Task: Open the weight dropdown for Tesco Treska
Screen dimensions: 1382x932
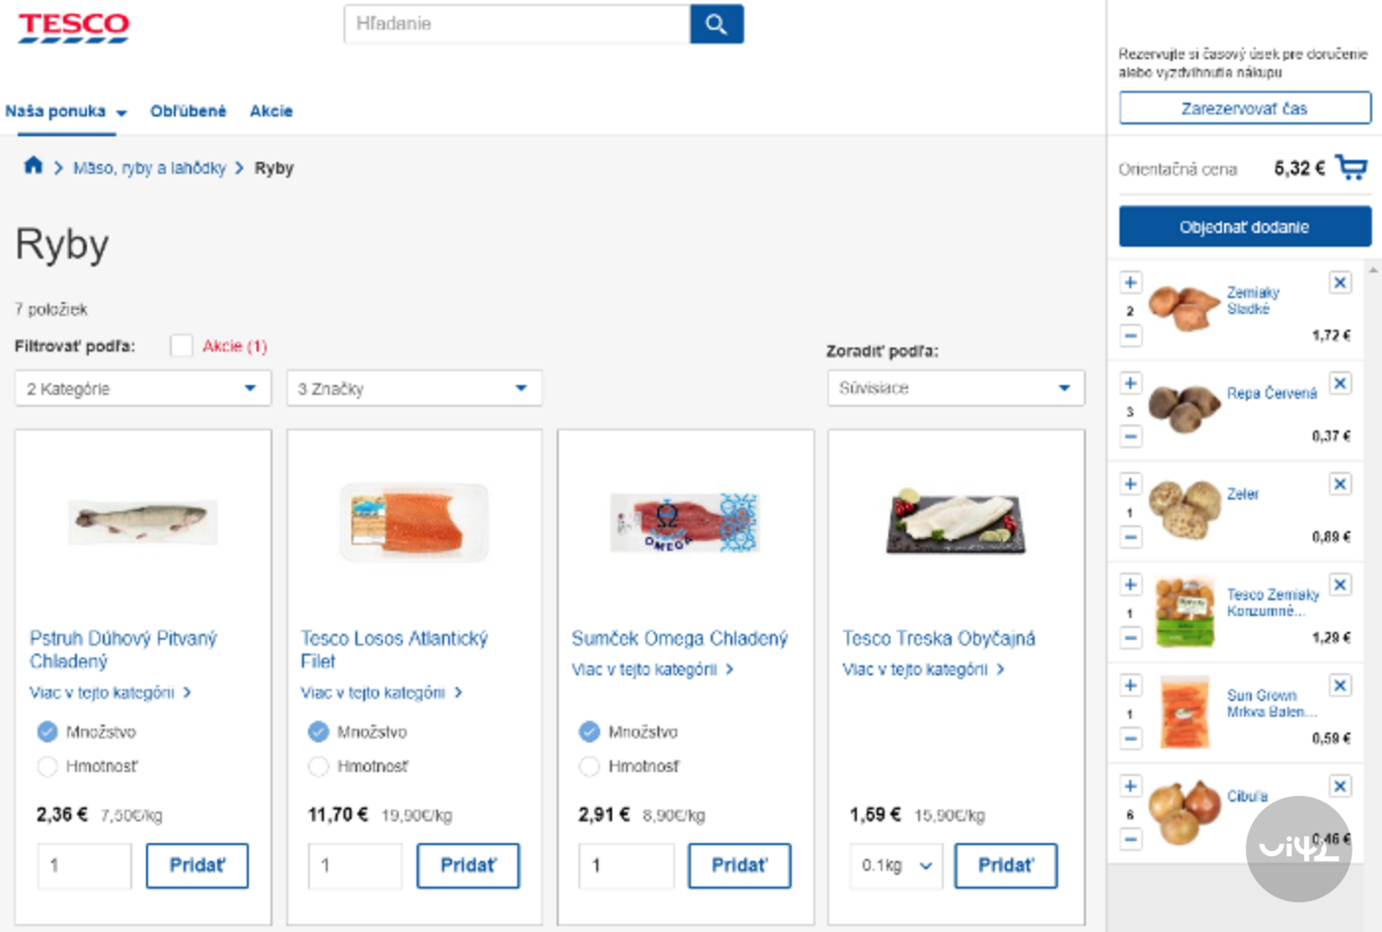Action: click(x=895, y=866)
